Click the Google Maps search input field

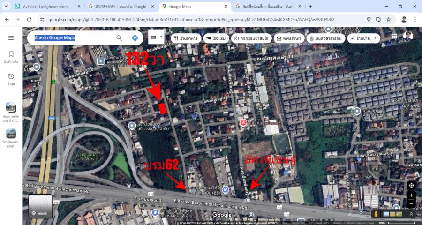[x=73, y=38]
